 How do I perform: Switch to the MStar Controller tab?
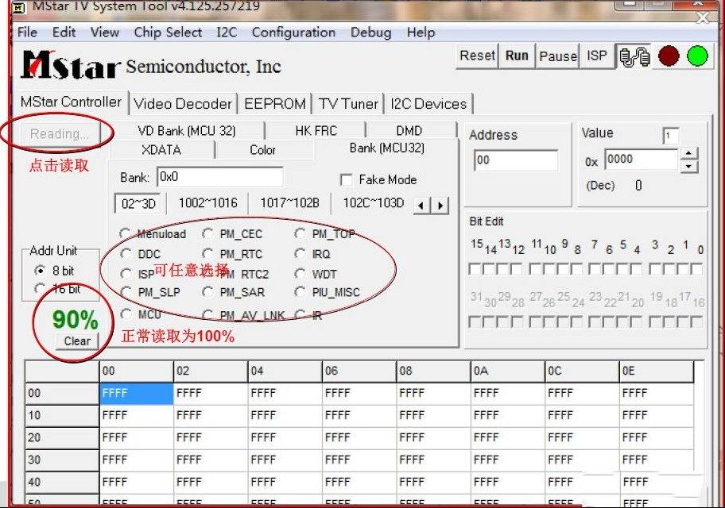71,102
